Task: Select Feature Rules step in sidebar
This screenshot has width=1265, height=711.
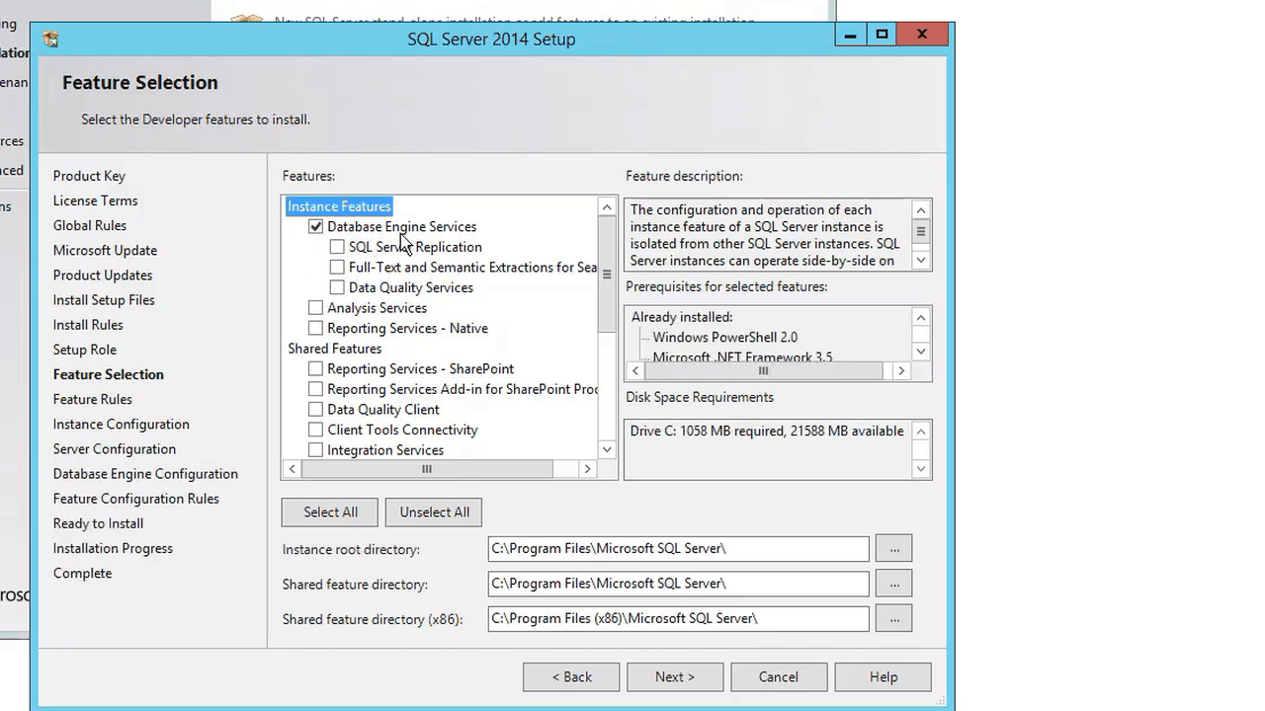Action: [93, 399]
